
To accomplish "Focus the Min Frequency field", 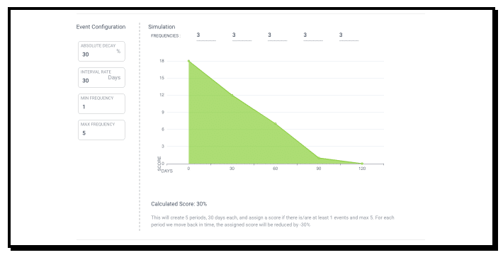I will point(101,103).
